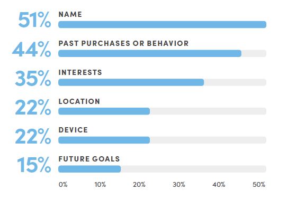Screen dimensions: 287x200
Task: Click the INTERESTS label
Action: tap(80, 72)
